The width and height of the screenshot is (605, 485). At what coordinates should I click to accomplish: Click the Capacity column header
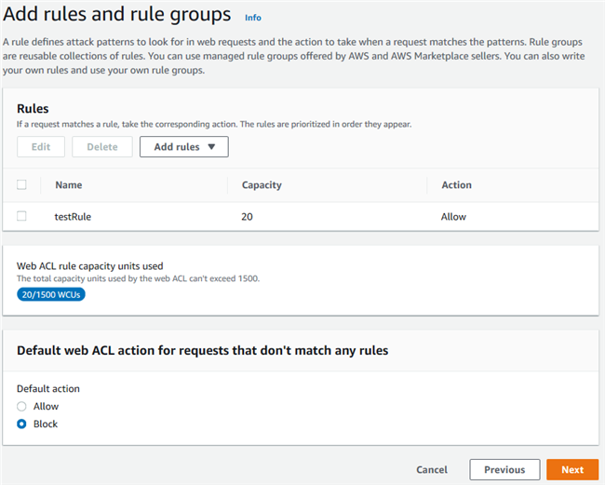262,185
